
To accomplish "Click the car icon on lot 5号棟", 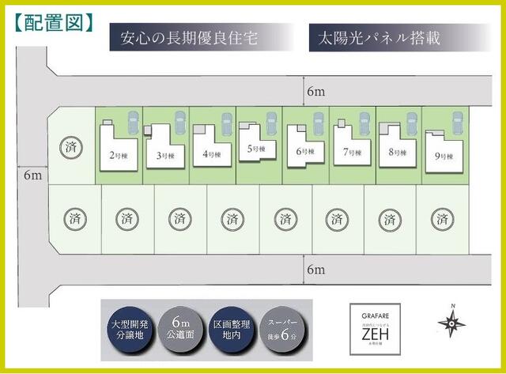I will [272, 123].
